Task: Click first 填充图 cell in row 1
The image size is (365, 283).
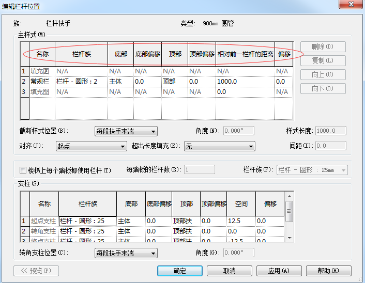Action: 42,71
